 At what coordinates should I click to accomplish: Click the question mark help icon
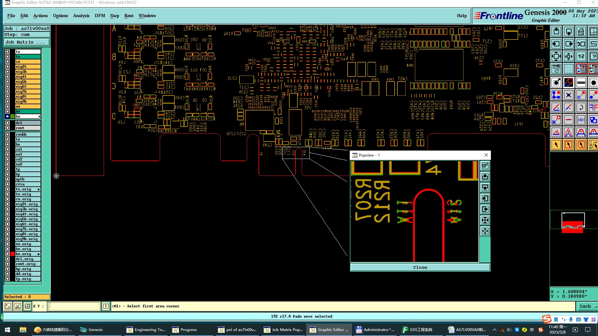pyautogui.click(x=593, y=56)
